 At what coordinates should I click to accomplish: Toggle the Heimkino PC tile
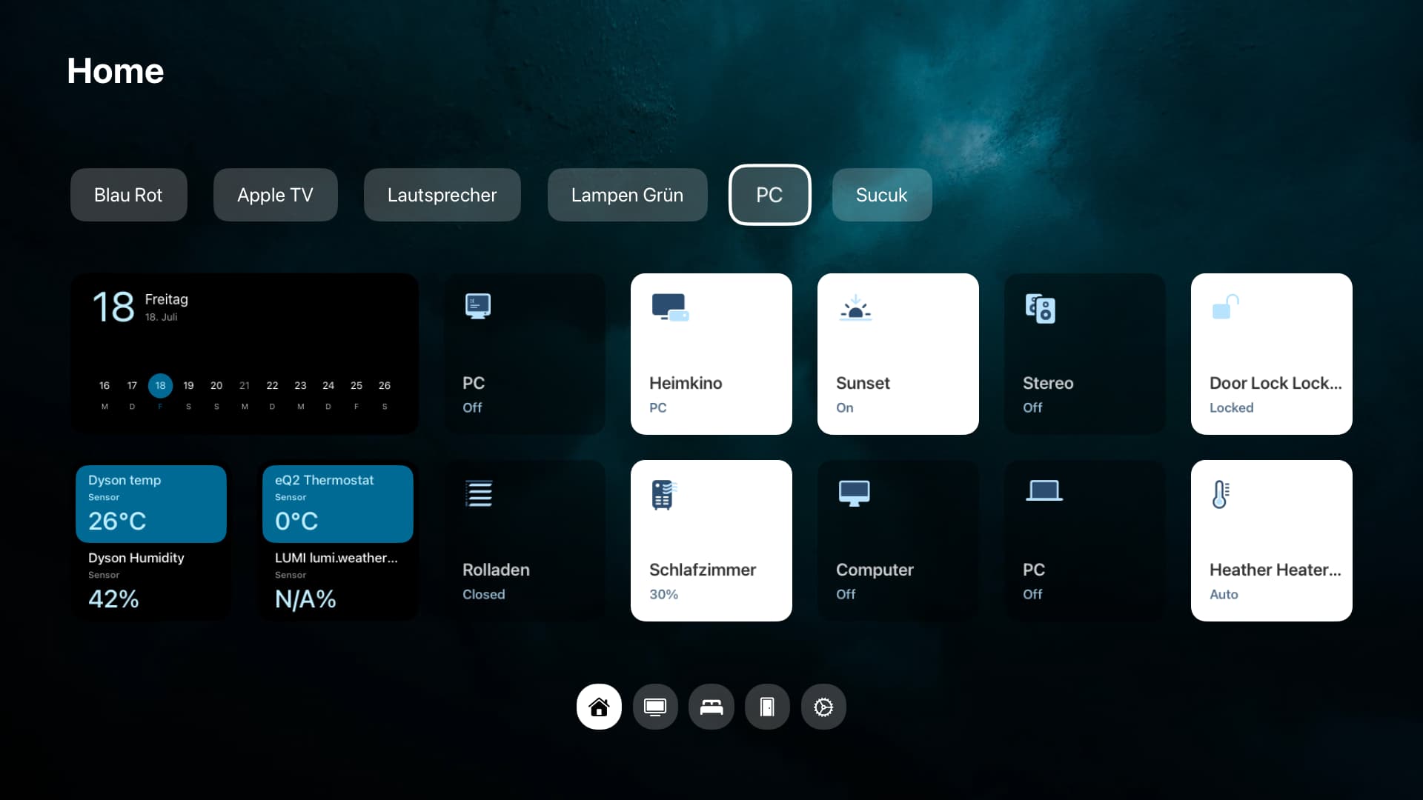click(711, 354)
